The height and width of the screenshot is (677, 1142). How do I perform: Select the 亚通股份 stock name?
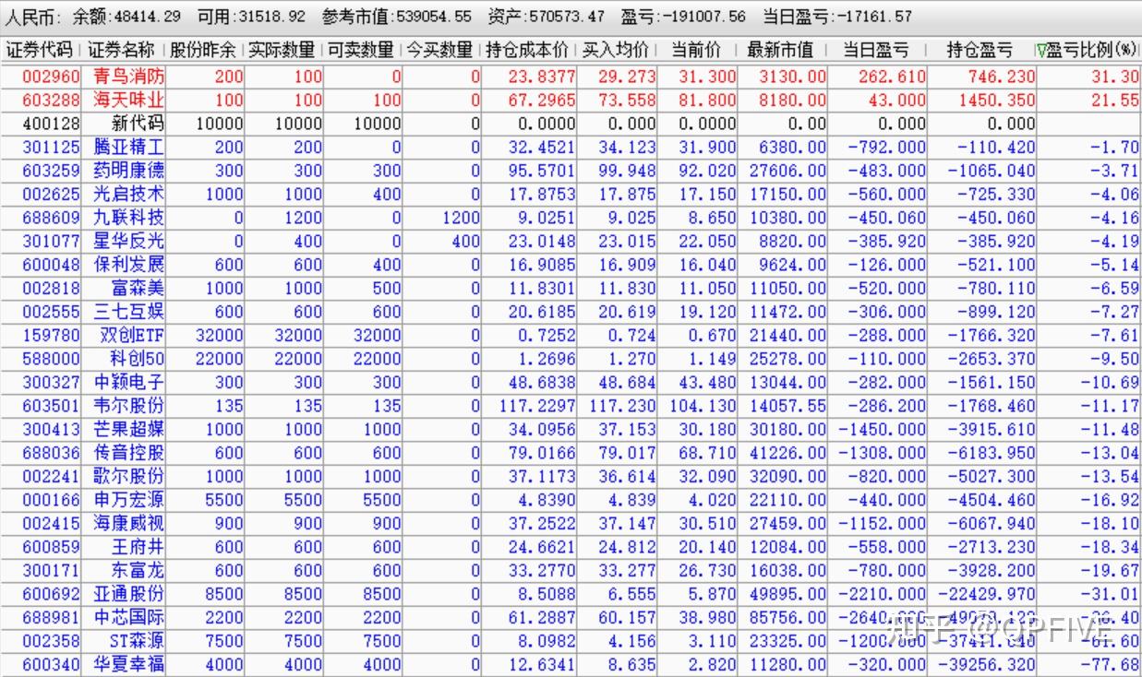[129, 594]
